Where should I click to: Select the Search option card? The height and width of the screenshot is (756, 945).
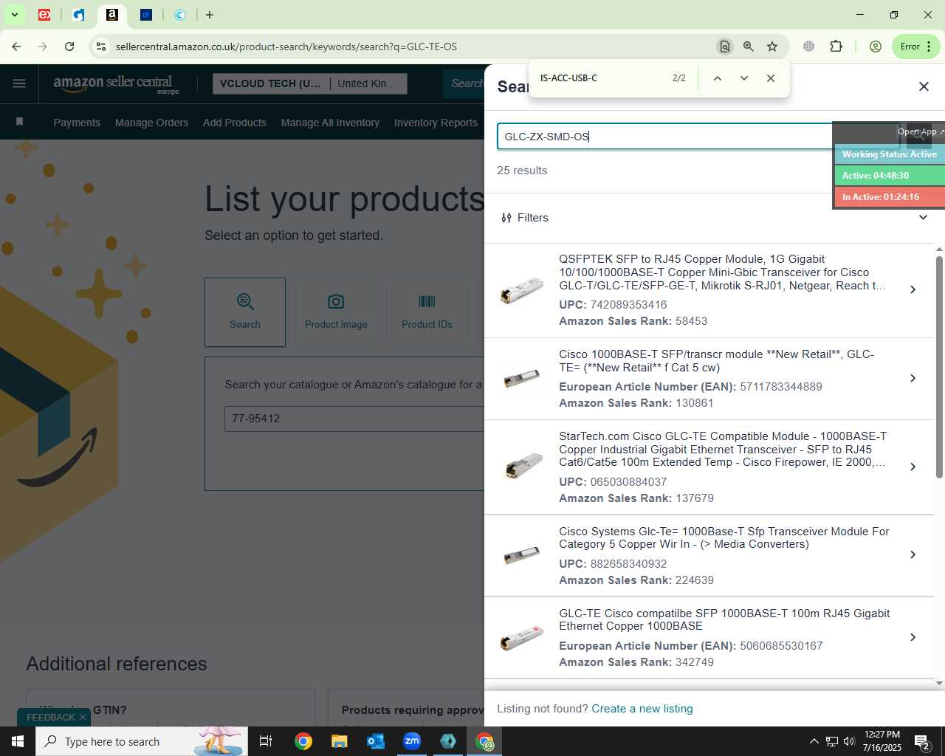tap(245, 312)
